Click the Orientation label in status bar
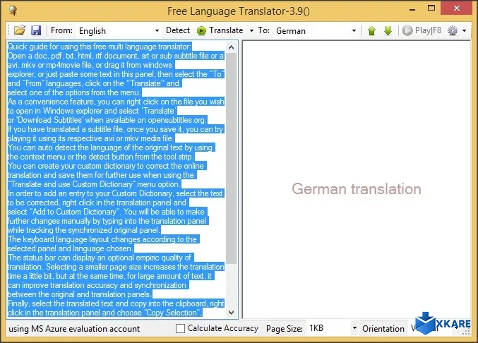This screenshot has width=478, height=343. coord(383,329)
